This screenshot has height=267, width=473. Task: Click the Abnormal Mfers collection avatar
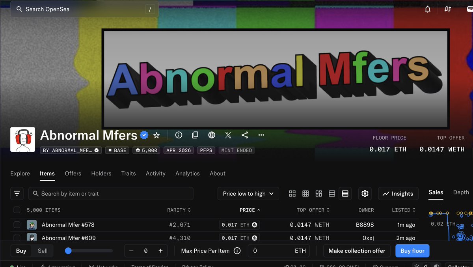22,139
